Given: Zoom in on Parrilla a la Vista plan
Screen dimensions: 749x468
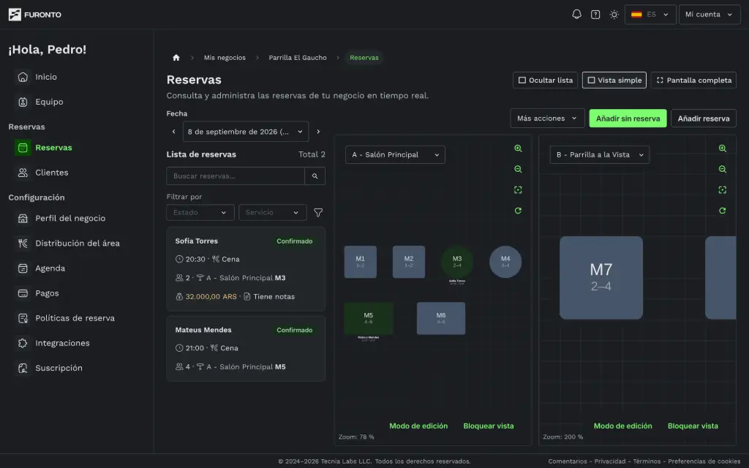Looking at the screenshot, I should point(722,148).
